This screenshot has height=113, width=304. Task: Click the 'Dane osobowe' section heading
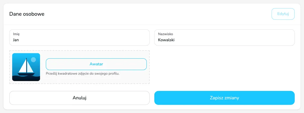(27, 14)
